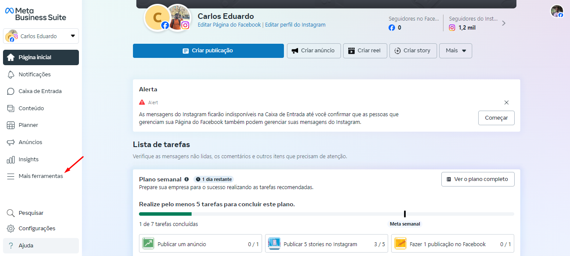Open the Meta Business Suite logo
Viewport: 570px width, 256px height.
click(36, 14)
